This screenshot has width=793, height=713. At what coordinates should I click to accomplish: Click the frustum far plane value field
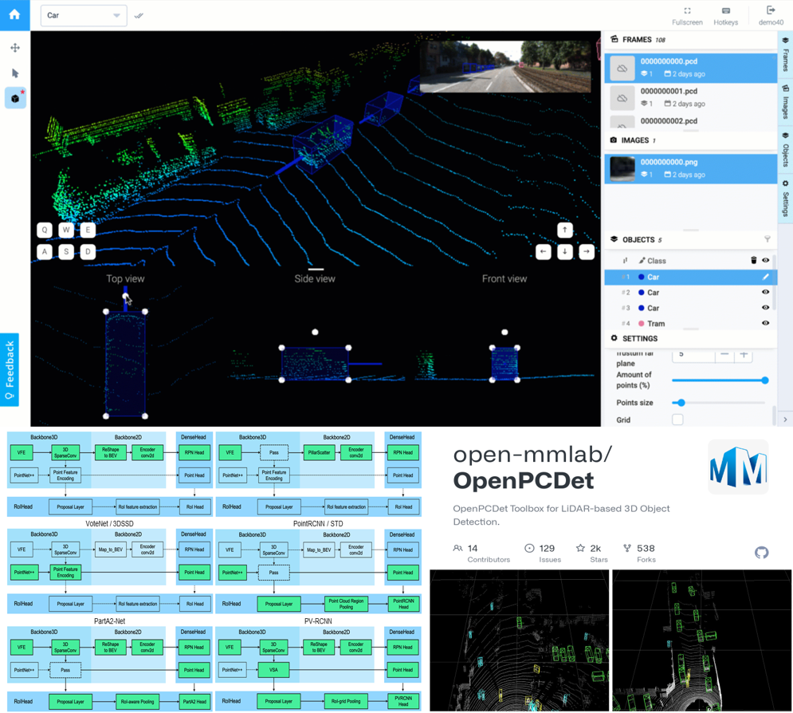click(694, 354)
